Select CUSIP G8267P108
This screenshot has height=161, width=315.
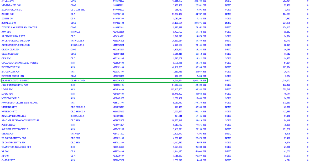click(119, 129)
